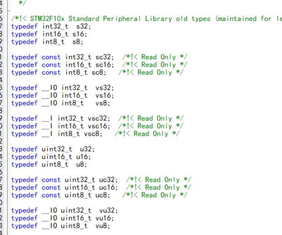
Task: Click 'STM32F10x' in the header comment
Action: [47, 19]
